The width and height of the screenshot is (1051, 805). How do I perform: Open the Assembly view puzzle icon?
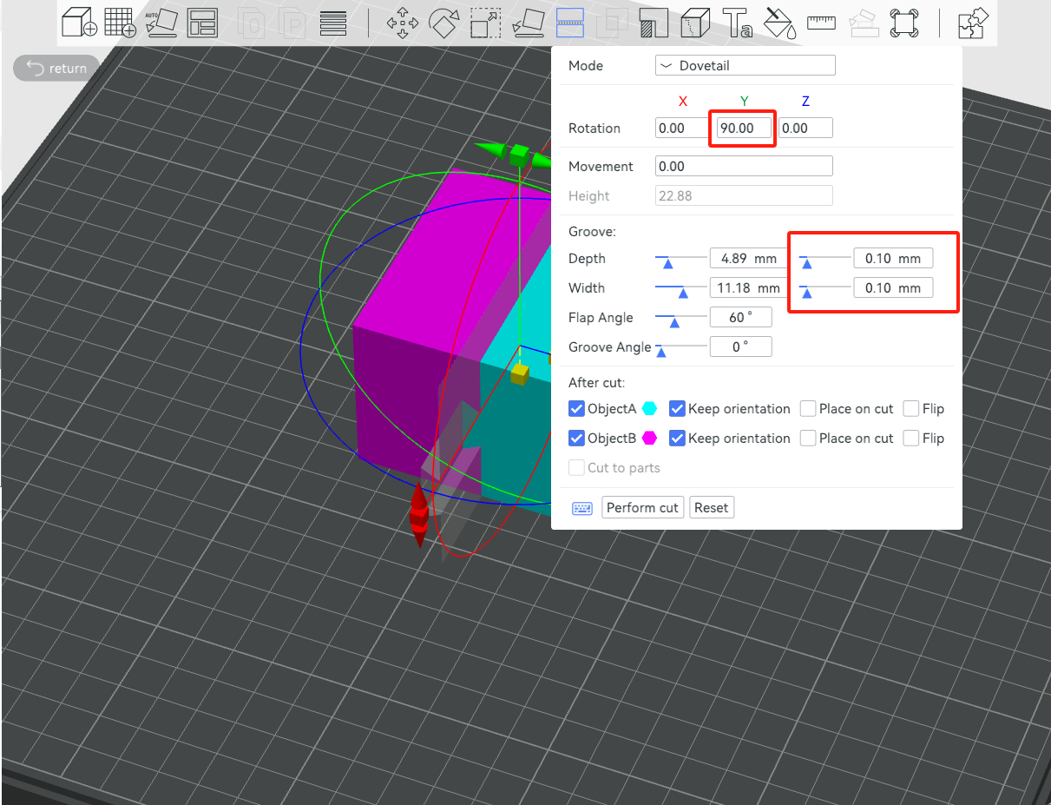pyautogui.click(x=973, y=23)
